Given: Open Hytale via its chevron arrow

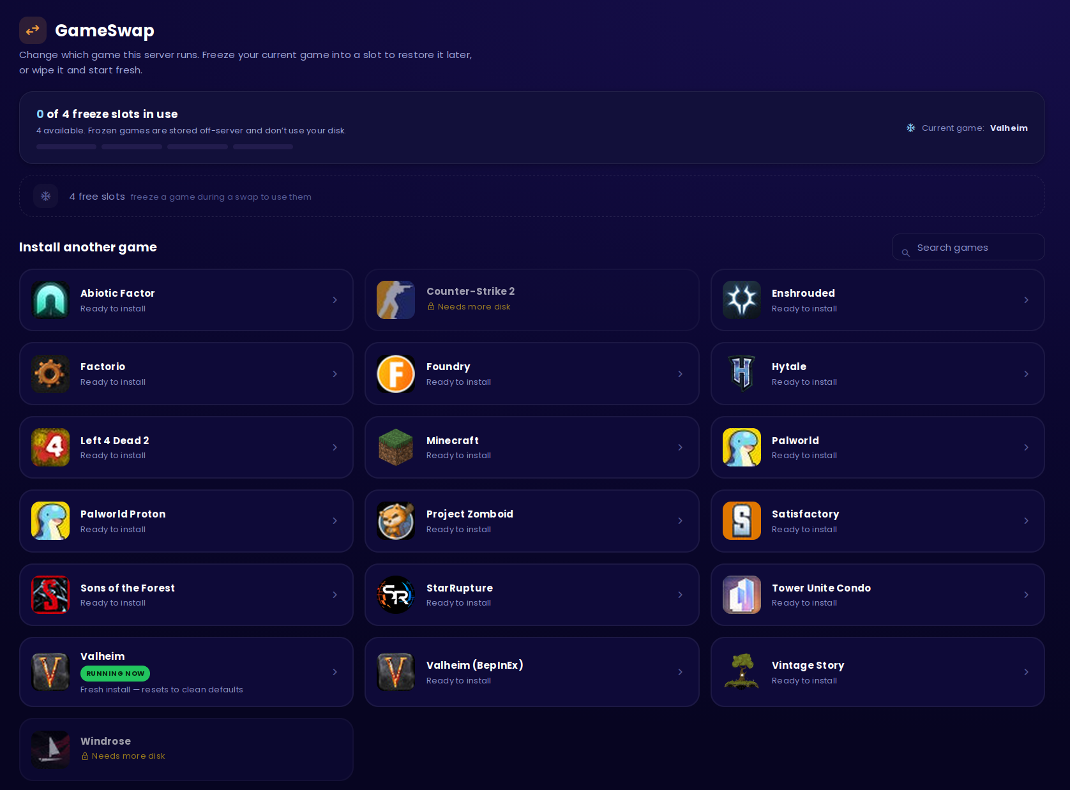Looking at the screenshot, I should [x=1026, y=374].
